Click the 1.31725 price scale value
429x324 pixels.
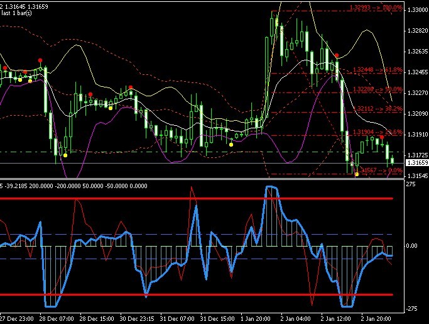coord(418,155)
